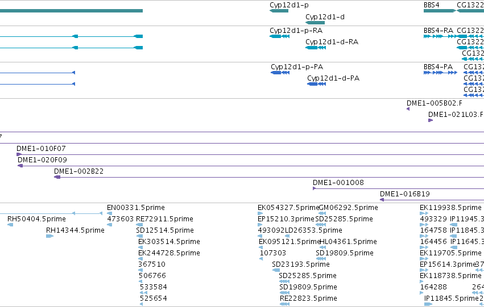Select EST EK118738.5prime
Screen dimensions: 484x307
pos(450,276)
